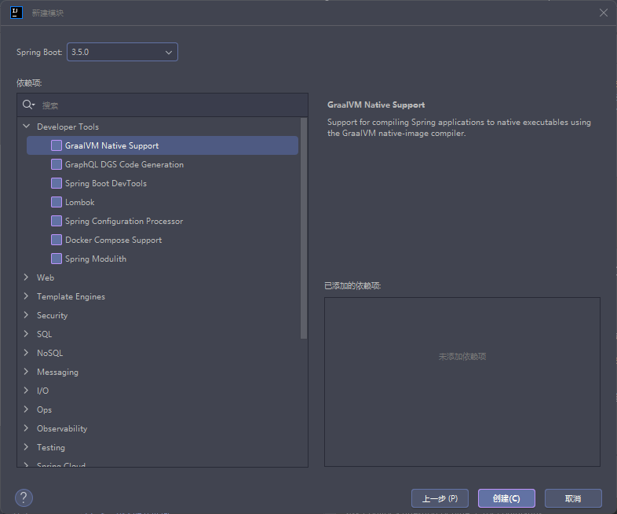
Task: Select the NoSQL tree label
Action: click(49, 353)
